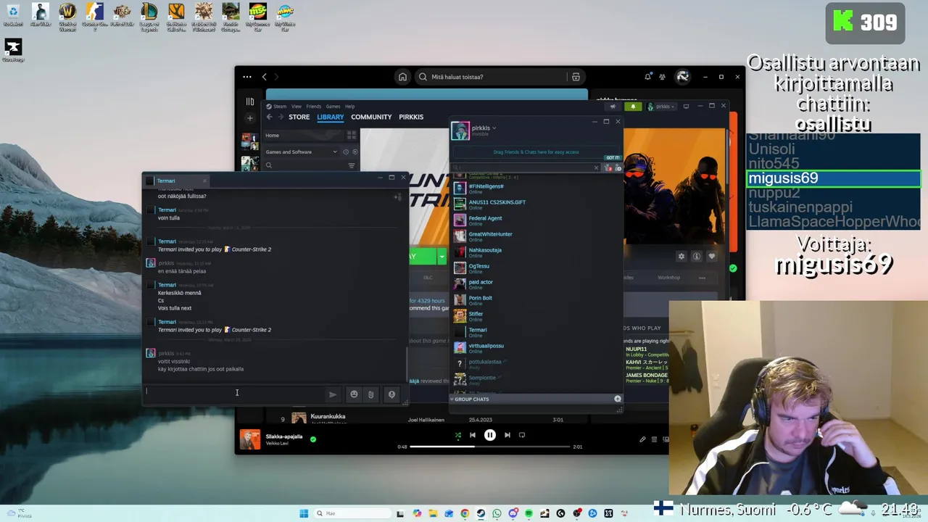This screenshot has width=928, height=522.
Task: Open pirkkis status dropdown in friends list
Action: [x=494, y=128]
